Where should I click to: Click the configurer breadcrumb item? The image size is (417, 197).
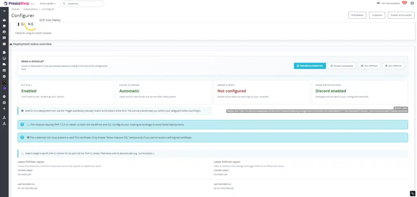tap(48, 9)
